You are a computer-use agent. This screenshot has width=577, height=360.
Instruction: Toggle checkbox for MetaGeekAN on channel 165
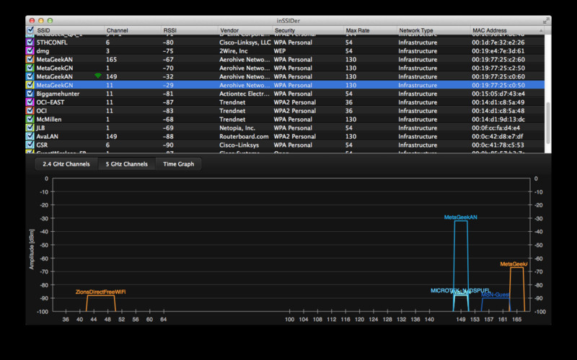coord(30,59)
